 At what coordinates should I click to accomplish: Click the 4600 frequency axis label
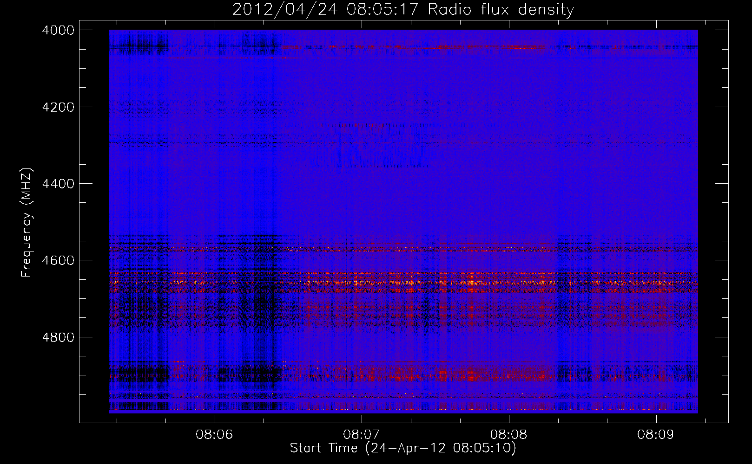(58, 260)
